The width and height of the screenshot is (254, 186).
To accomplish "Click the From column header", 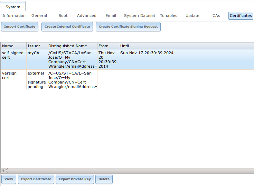I will pyautogui.click(x=108, y=46).
